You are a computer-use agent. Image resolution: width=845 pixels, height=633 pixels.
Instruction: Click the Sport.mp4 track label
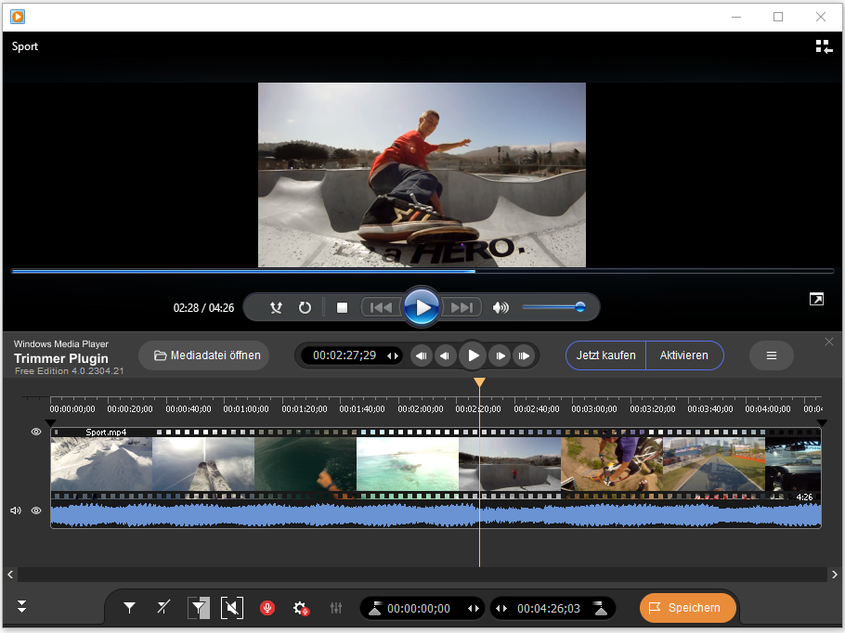(x=106, y=433)
